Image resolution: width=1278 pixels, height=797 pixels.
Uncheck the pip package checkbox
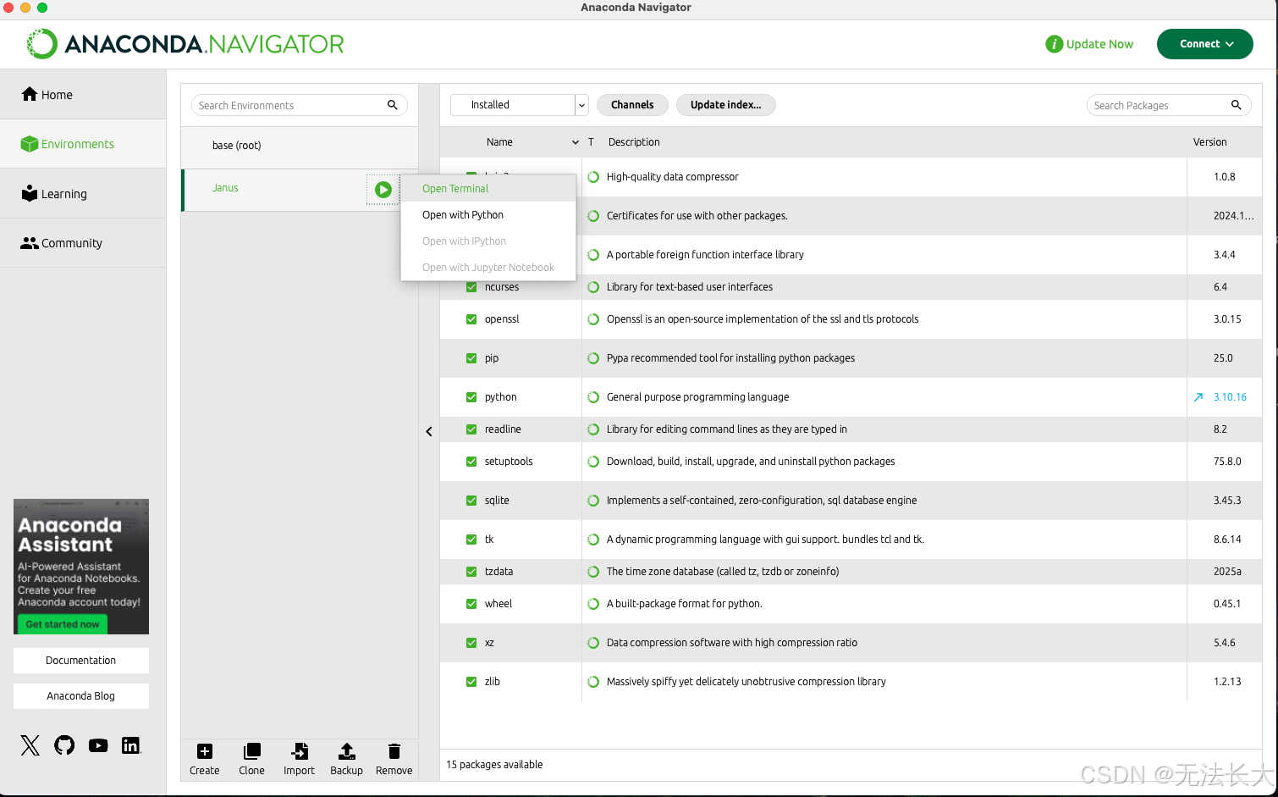(471, 358)
